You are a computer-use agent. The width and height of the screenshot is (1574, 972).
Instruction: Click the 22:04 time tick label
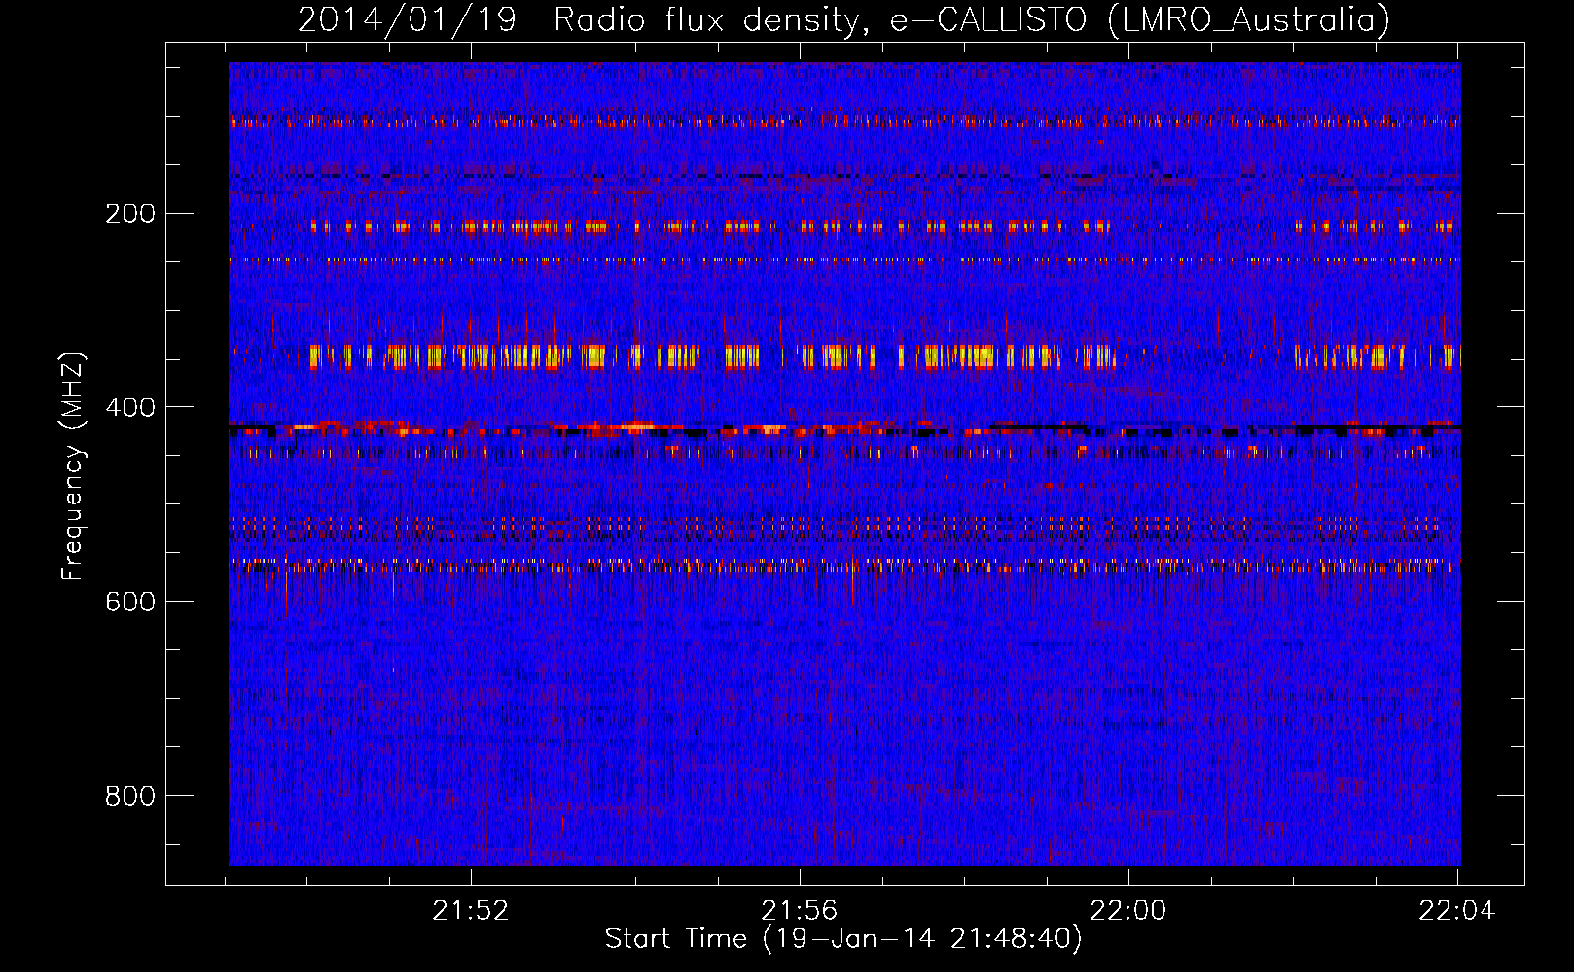(1457, 911)
